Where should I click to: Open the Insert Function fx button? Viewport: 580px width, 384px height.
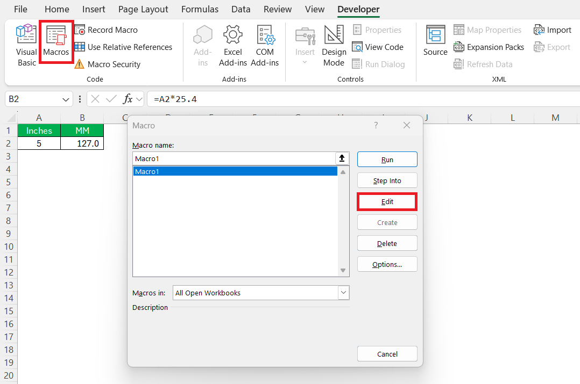click(x=128, y=99)
